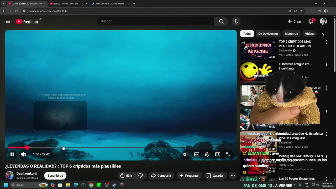Switch to theater mode
The image size is (336, 189).
click(x=218, y=154)
